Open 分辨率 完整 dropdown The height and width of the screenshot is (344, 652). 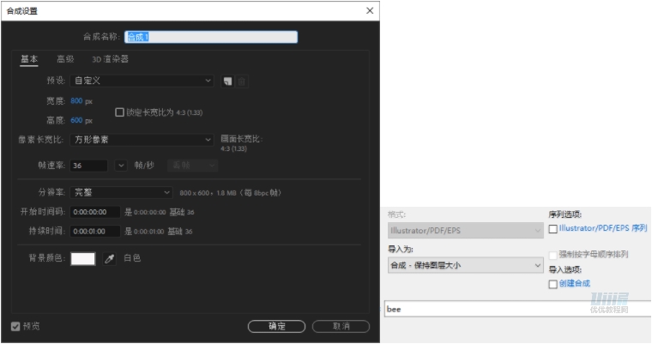point(121,193)
